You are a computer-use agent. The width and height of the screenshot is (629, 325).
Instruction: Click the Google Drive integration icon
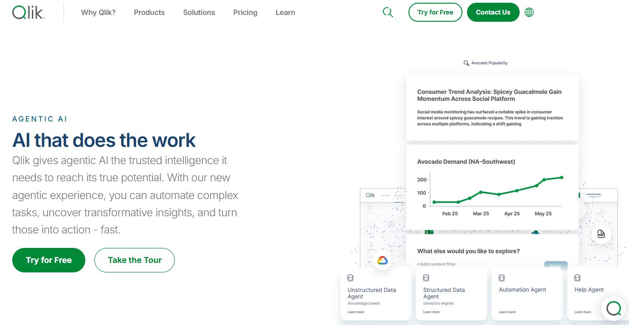[x=383, y=260]
